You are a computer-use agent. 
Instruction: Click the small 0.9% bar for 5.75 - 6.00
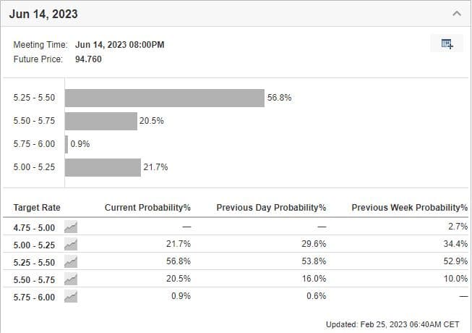click(66, 144)
